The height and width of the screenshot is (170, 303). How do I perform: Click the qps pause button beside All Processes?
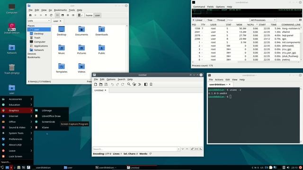300,20
